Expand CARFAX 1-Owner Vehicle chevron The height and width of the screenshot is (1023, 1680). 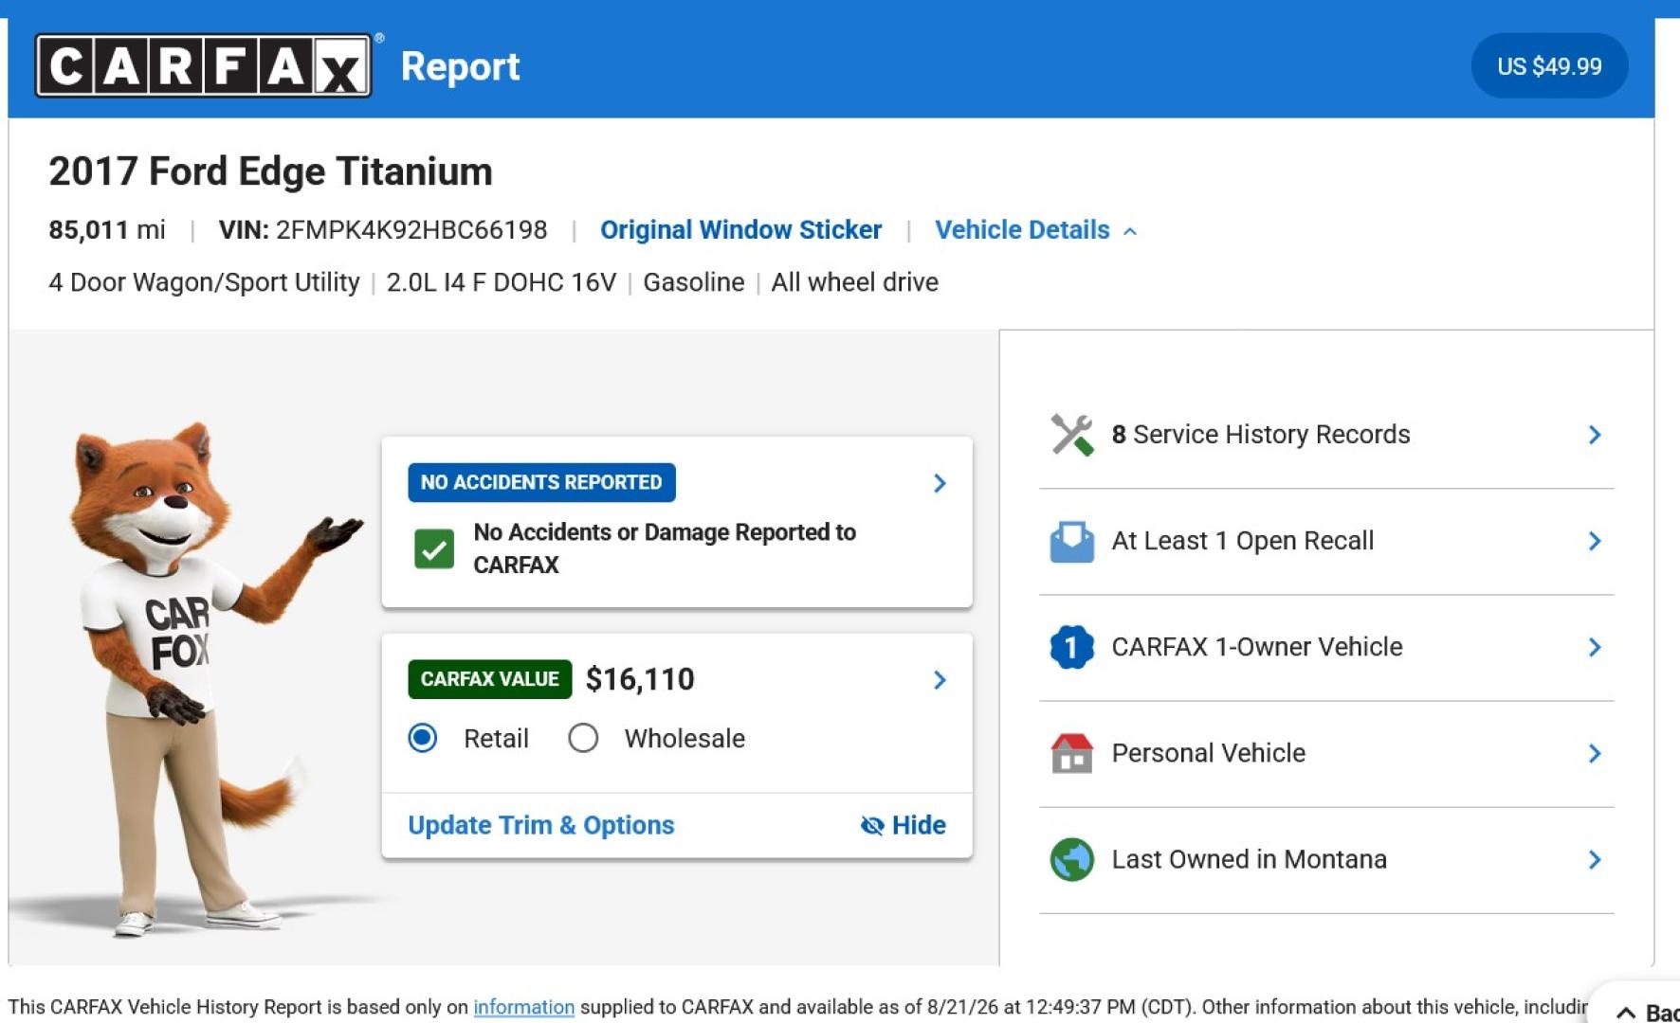pyautogui.click(x=1595, y=647)
